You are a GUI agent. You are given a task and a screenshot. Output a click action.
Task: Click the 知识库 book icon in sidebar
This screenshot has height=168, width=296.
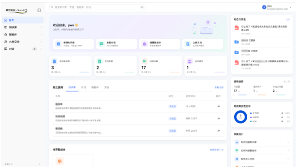pyautogui.click(x=6, y=27)
